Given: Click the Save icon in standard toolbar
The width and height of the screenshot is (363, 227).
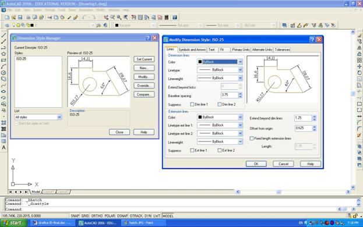Looking at the screenshot, I should [x=20, y=17].
